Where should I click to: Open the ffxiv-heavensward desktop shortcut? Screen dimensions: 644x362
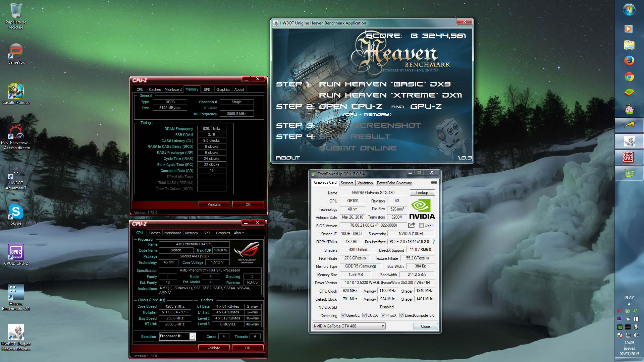coord(16,136)
